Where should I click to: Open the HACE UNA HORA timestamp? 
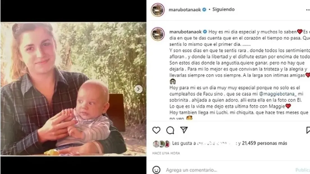point(166,153)
